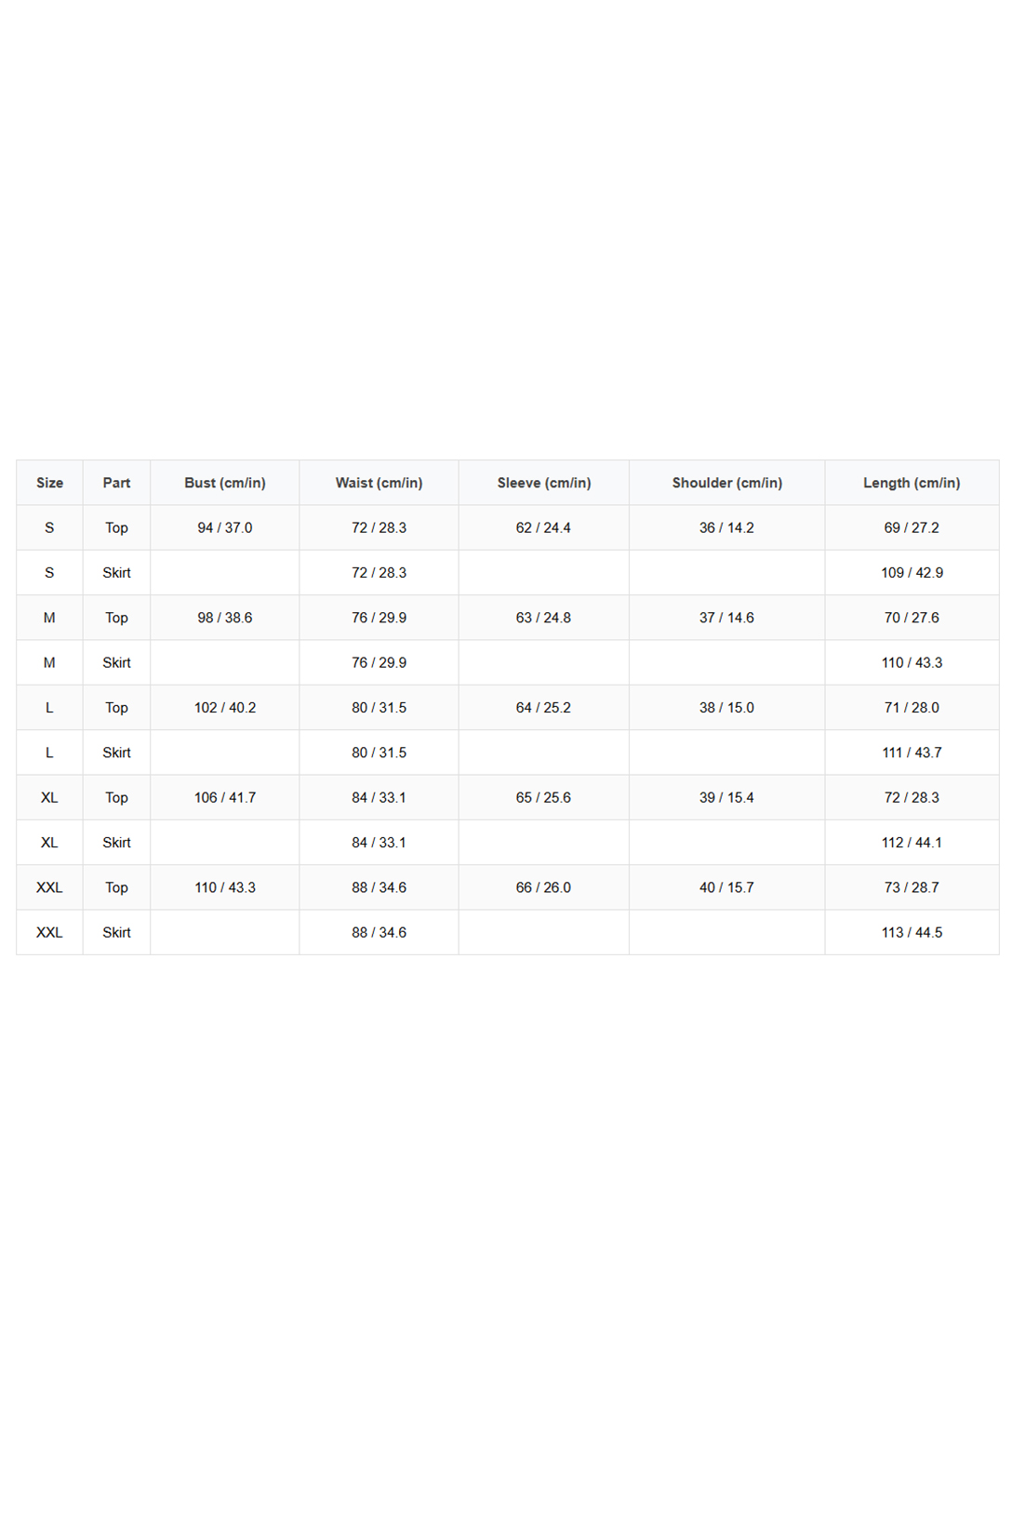The height and width of the screenshot is (1518, 1012).
Task: Click the Length (cm/in) header
Action: click(912, 483)
